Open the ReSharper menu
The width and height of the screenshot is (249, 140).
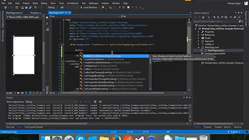pyautogui.click(x=93, y=3)
